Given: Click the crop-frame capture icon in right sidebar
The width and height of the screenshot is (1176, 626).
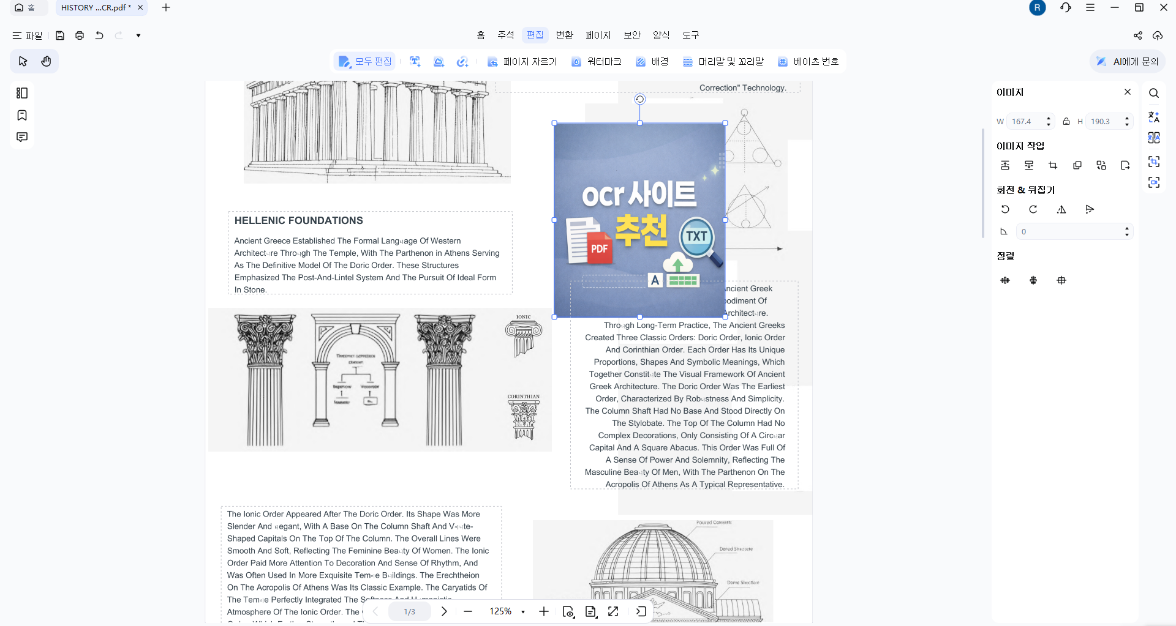Looking at the screenshot, I should point(1154,161).
